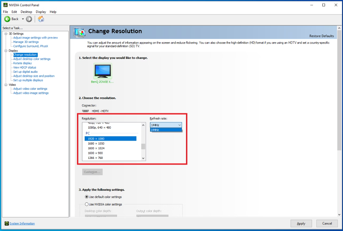Open Rotate display task
343x231 pixels.
22,63
